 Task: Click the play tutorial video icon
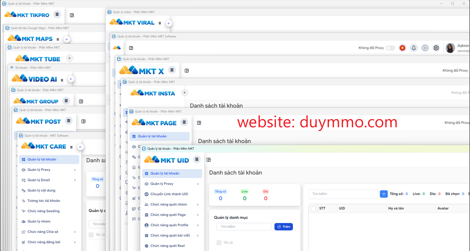[x=425, y=48]
